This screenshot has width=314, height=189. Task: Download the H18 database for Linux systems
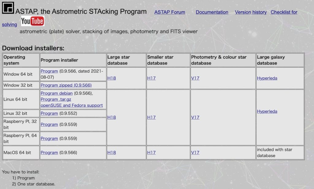point(112,117)
